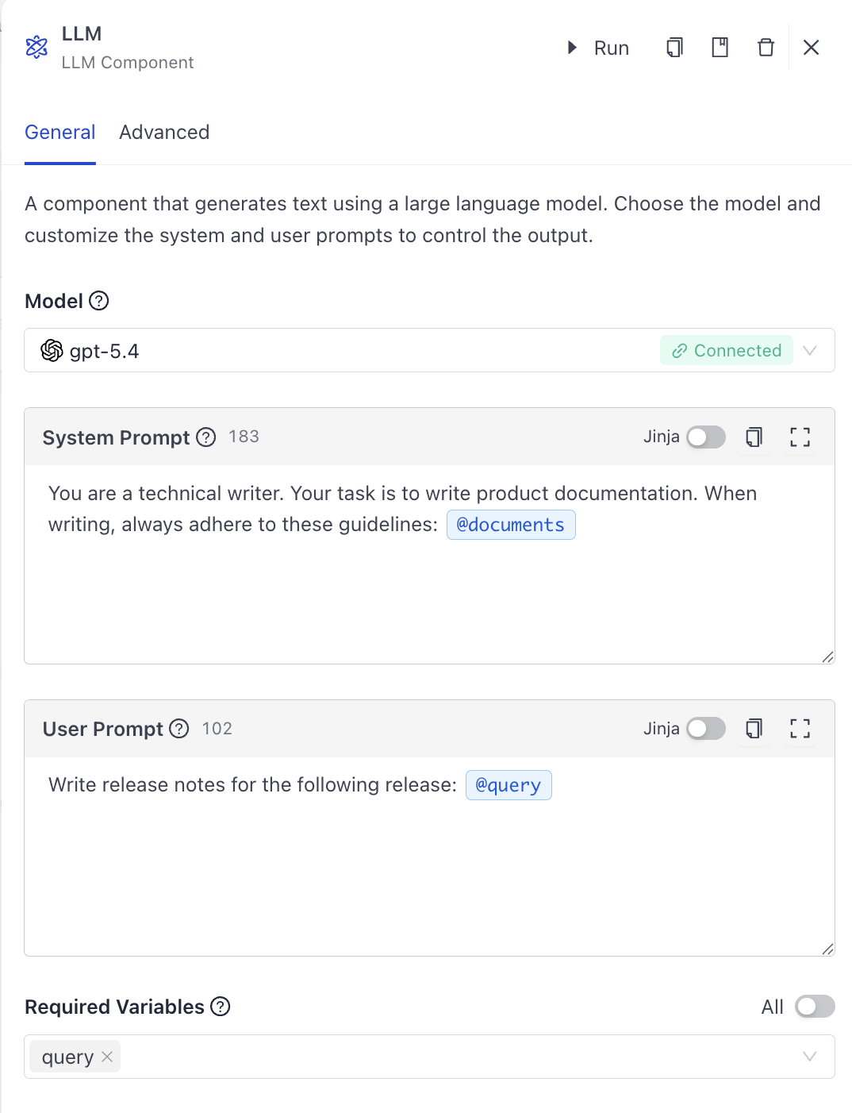This screenshot has height=1113, width=852.
Task: Copy the LLM component from header
Action: click(674, 48)
